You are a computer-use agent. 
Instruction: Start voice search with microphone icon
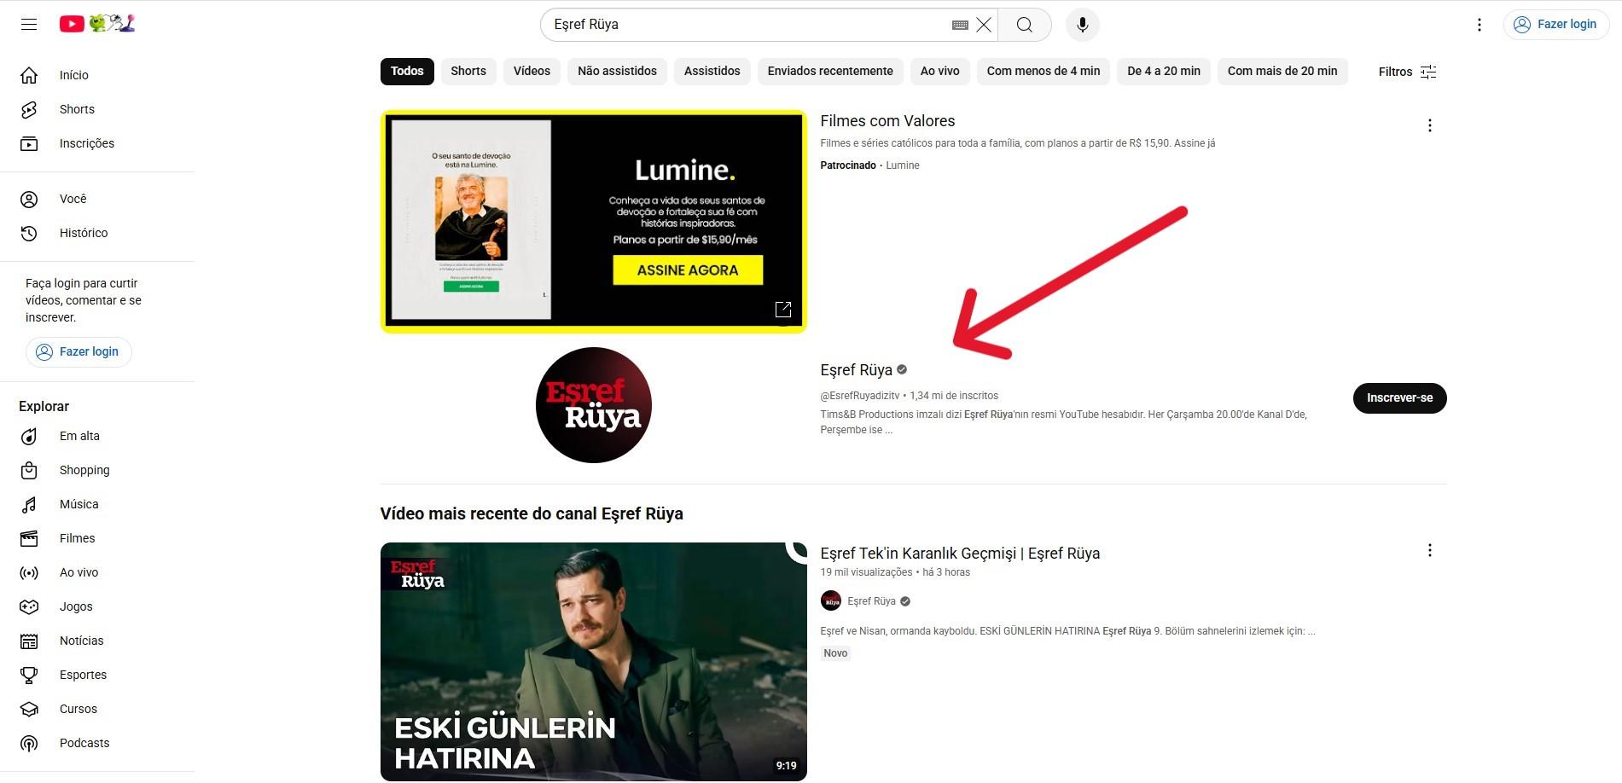pos(1082,25)
